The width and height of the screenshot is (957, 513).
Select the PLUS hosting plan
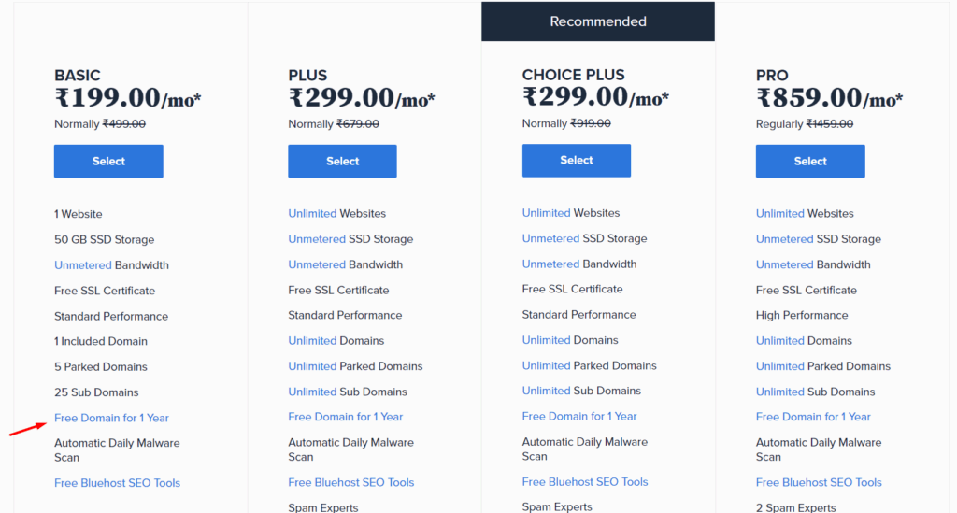pyautogui.click(x=342, y=161)
